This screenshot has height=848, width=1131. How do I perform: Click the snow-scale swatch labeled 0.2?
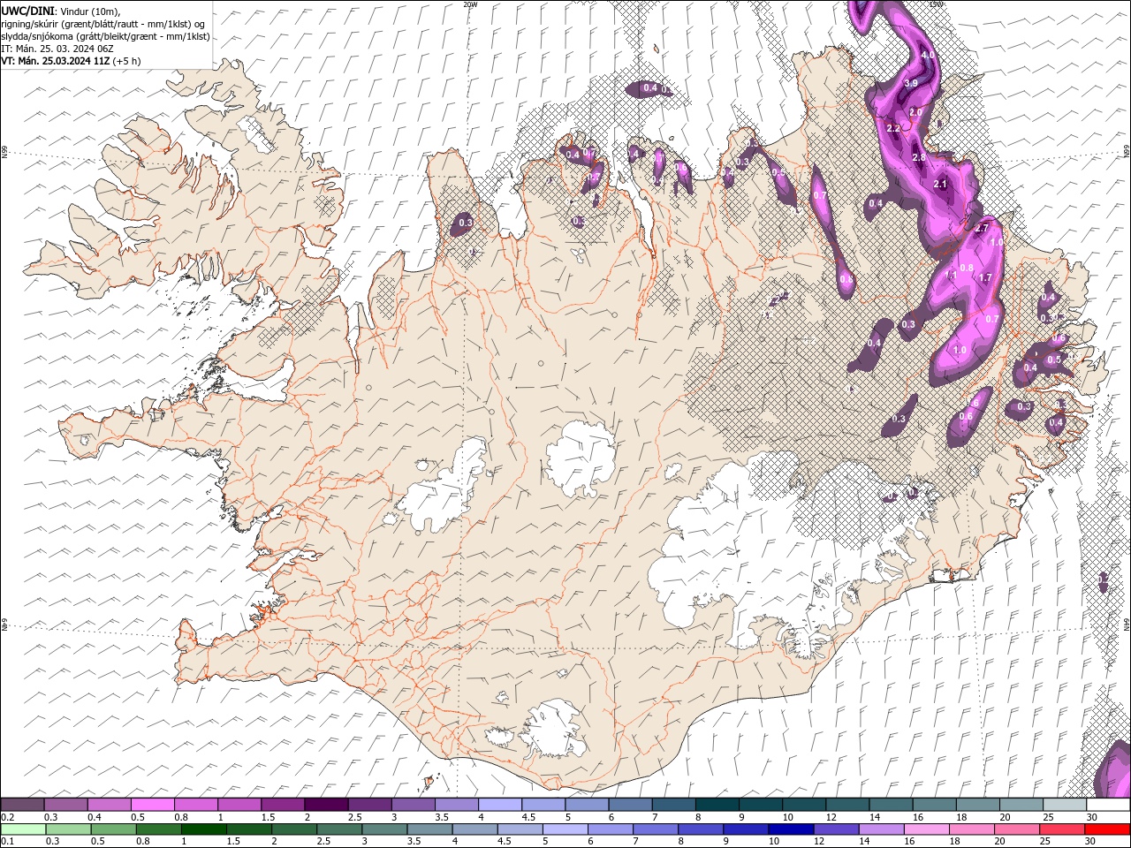pyautogui.click(x=22, y=804)
